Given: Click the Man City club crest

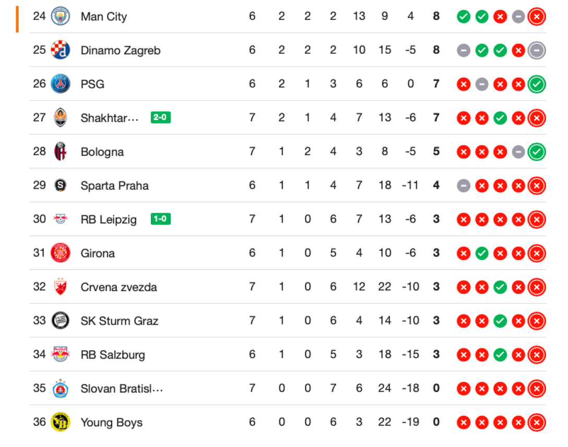Looking at the screenshot, I should click(61, 16).
